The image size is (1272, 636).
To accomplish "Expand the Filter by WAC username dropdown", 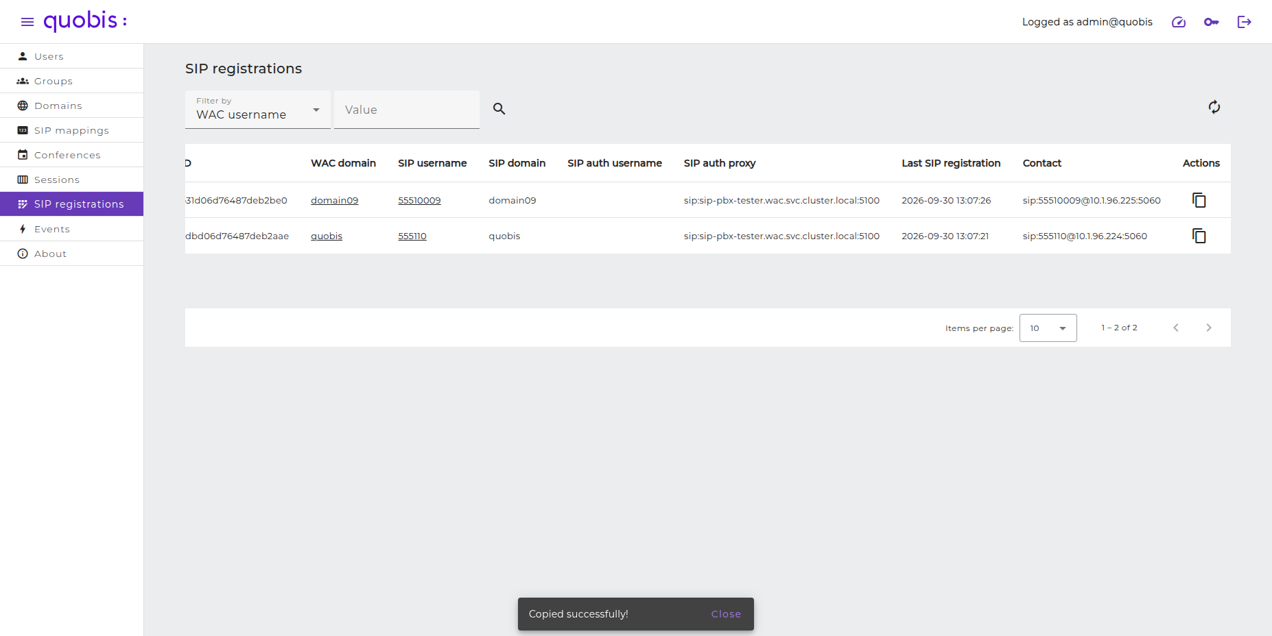I will point(258,110).
